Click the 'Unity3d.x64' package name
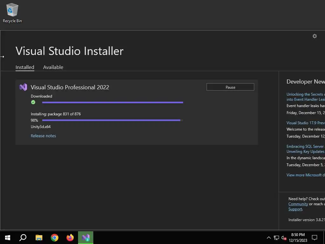 tap(41, 126)
